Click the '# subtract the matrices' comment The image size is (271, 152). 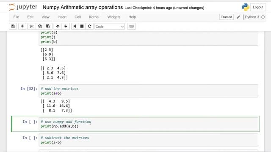(x=65, y=138)
